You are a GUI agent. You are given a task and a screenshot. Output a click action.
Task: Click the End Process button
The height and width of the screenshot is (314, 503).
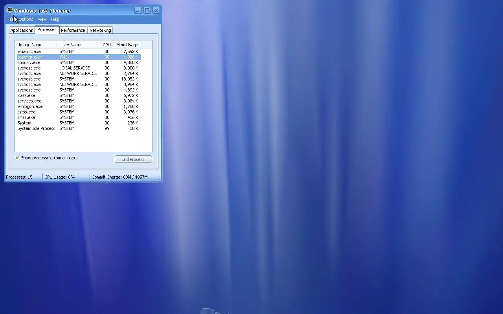pyautogui.click(x=133, y=159)
